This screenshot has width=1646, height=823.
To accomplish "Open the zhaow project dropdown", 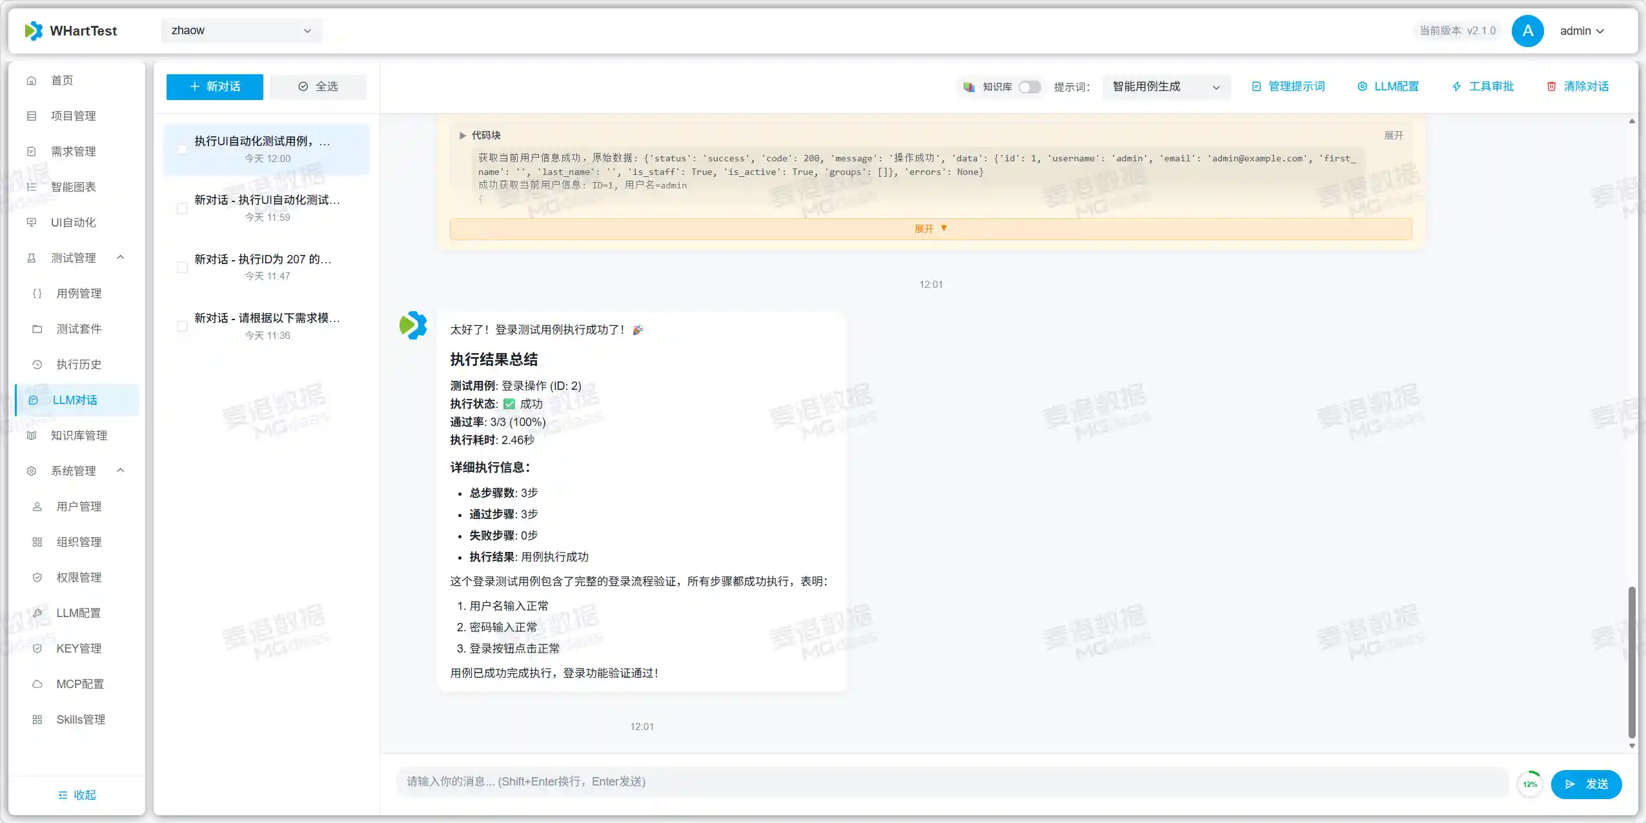I will 241,31.
